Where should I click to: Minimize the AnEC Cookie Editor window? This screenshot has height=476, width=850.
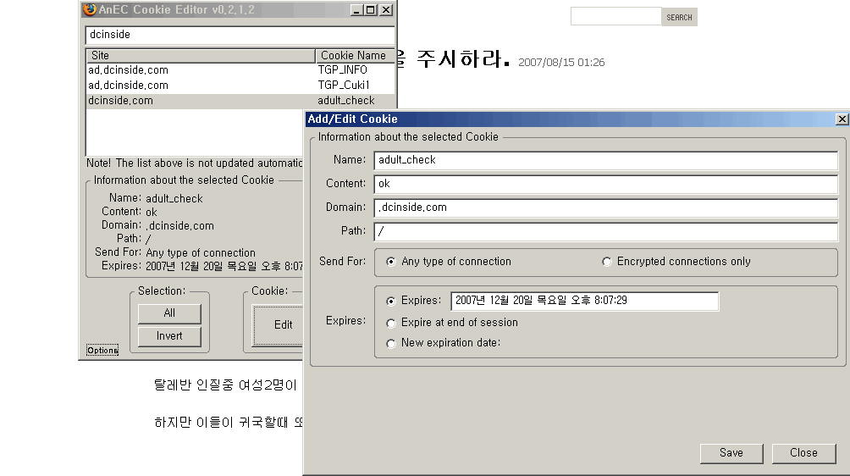tap(356, 10)
